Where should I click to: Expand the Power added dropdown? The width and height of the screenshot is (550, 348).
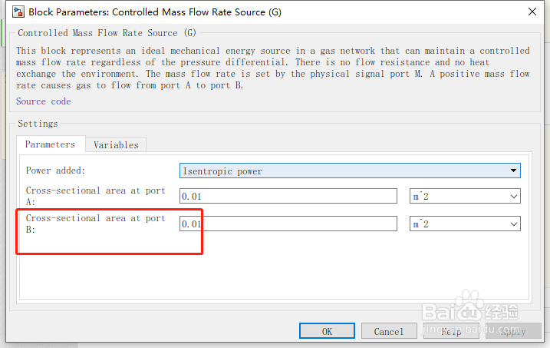click(350, 171)
